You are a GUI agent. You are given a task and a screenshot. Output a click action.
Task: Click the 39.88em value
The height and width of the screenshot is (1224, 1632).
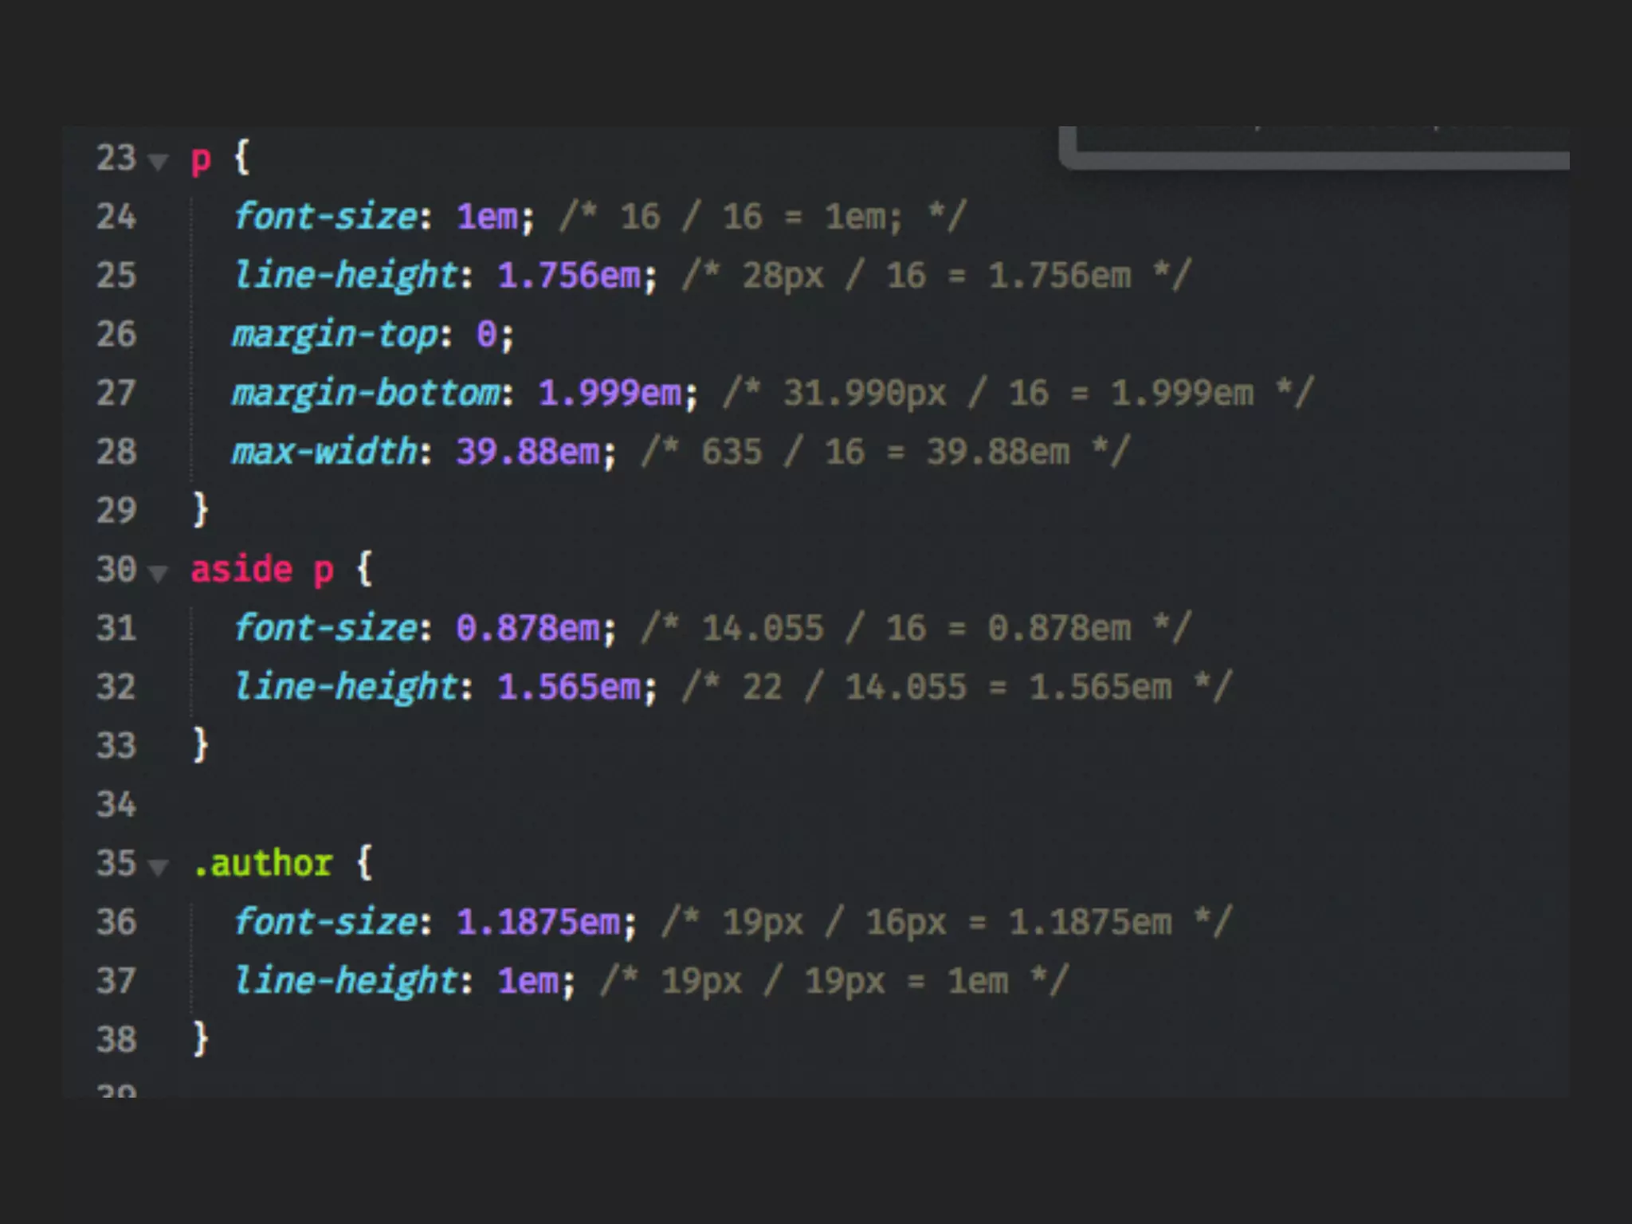tap(528, 452)
